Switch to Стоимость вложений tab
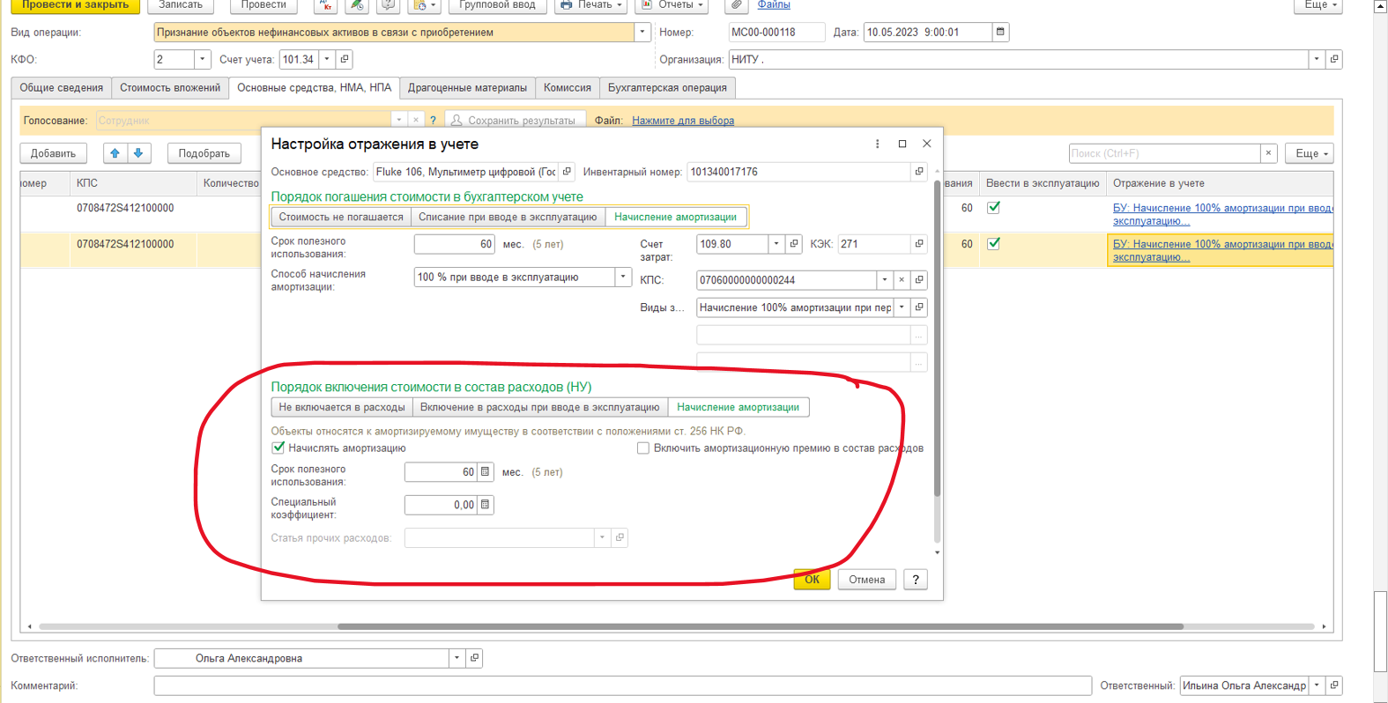Screen dimensions: 1388x703 click(170, 88)
